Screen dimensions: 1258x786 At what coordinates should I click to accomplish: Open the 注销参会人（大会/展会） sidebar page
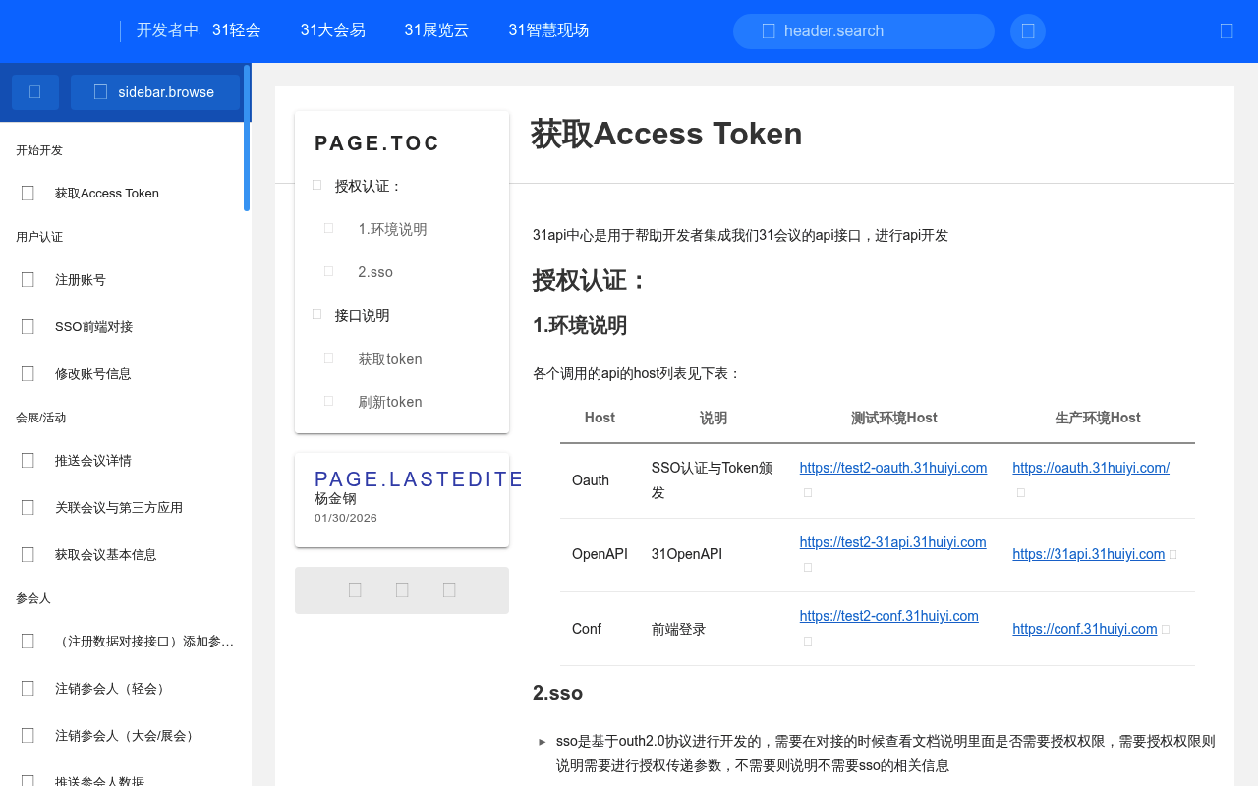[x=126, y=736]
